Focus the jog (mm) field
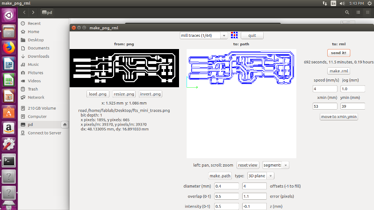The width and height of the screenshot is (374, 210). tap(352, 89)
